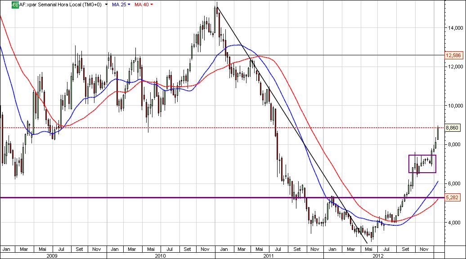Select the 8,860 current price label
466x259 pixels.
(x=452, y=128)
